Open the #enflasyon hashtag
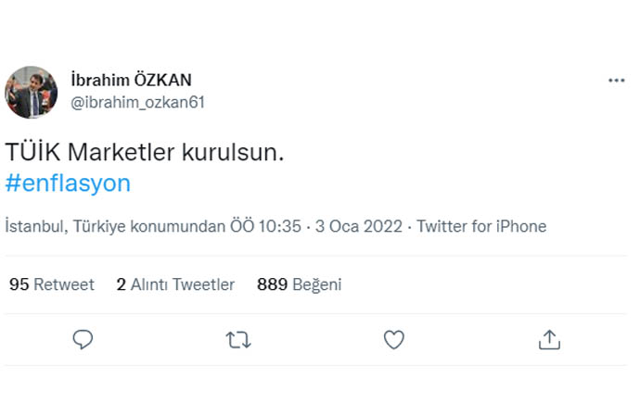This screenshot has height=417, width=640. (x=68, y=183)
